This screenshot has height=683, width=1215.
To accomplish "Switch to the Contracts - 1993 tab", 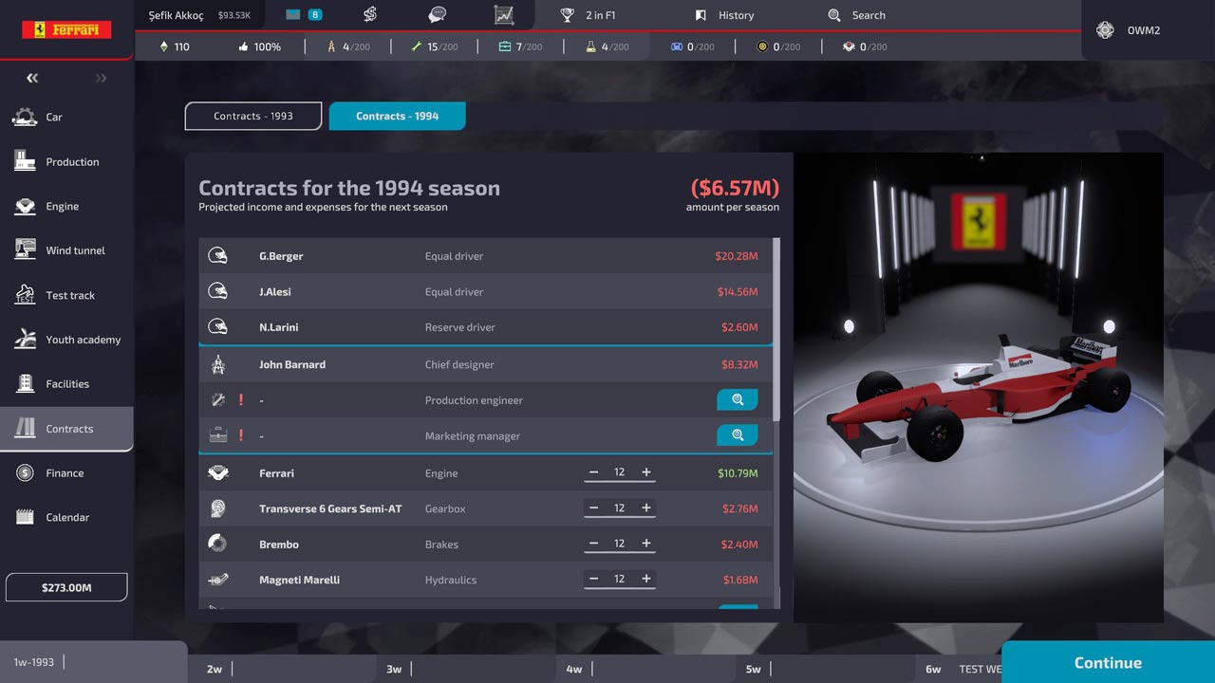I will point(253,116).
